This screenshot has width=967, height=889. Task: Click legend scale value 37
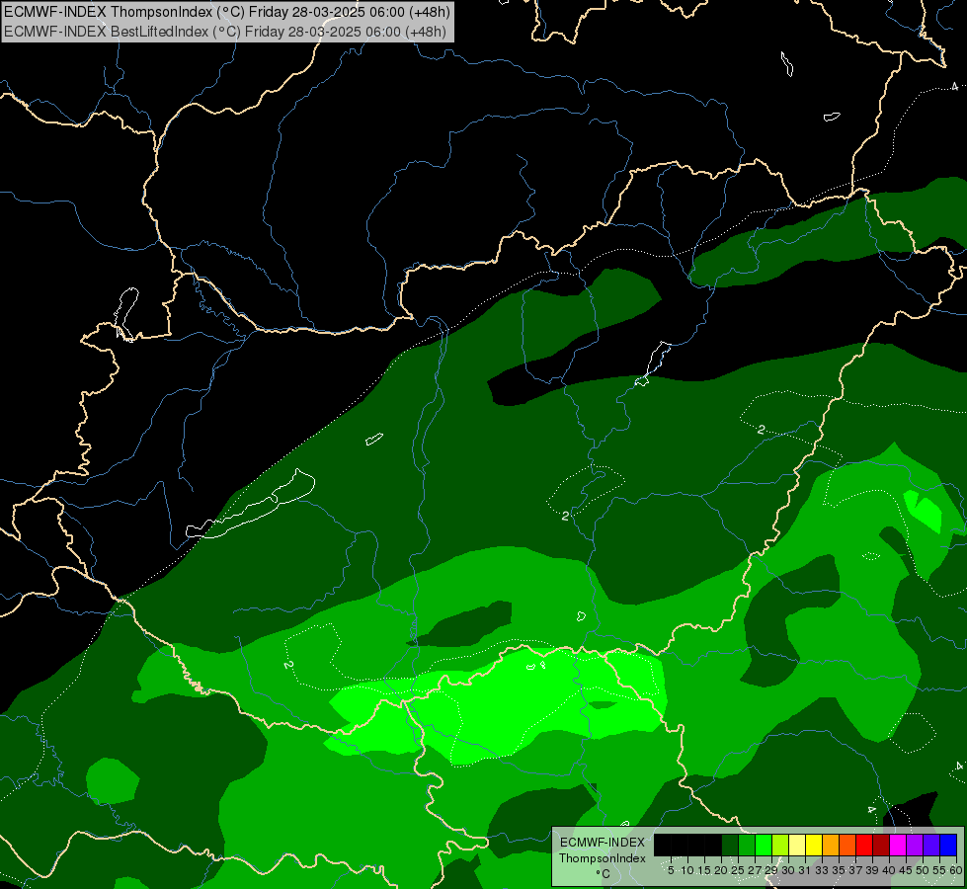[855, 870]
